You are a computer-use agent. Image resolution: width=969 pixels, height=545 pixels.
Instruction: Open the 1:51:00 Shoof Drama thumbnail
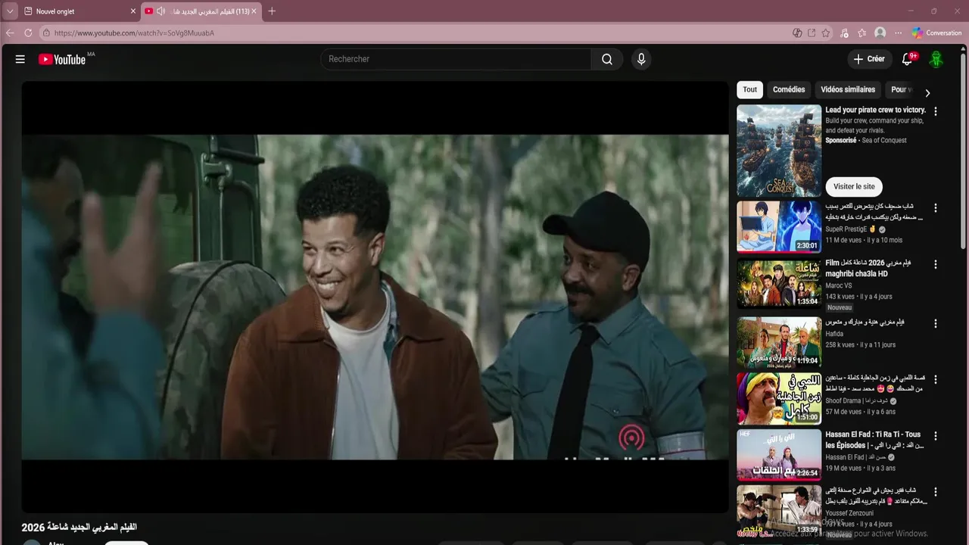pyautogui.click(x=779, y=398)
